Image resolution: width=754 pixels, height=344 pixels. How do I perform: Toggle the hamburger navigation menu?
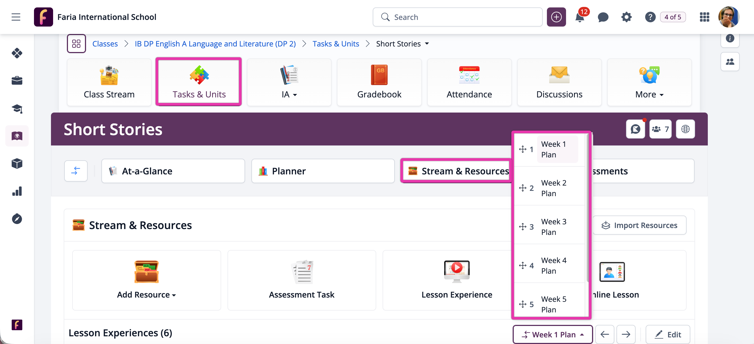point(16,17)
